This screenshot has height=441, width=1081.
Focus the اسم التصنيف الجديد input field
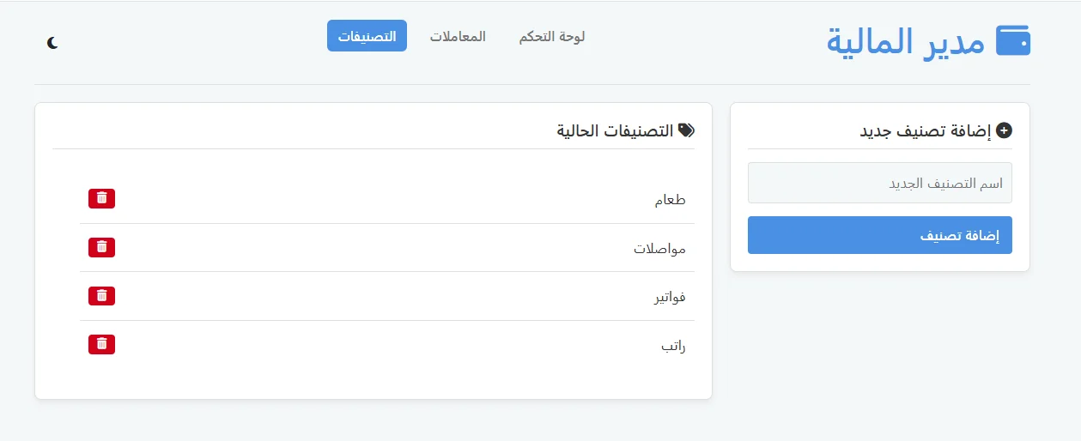tap(879, 183)
